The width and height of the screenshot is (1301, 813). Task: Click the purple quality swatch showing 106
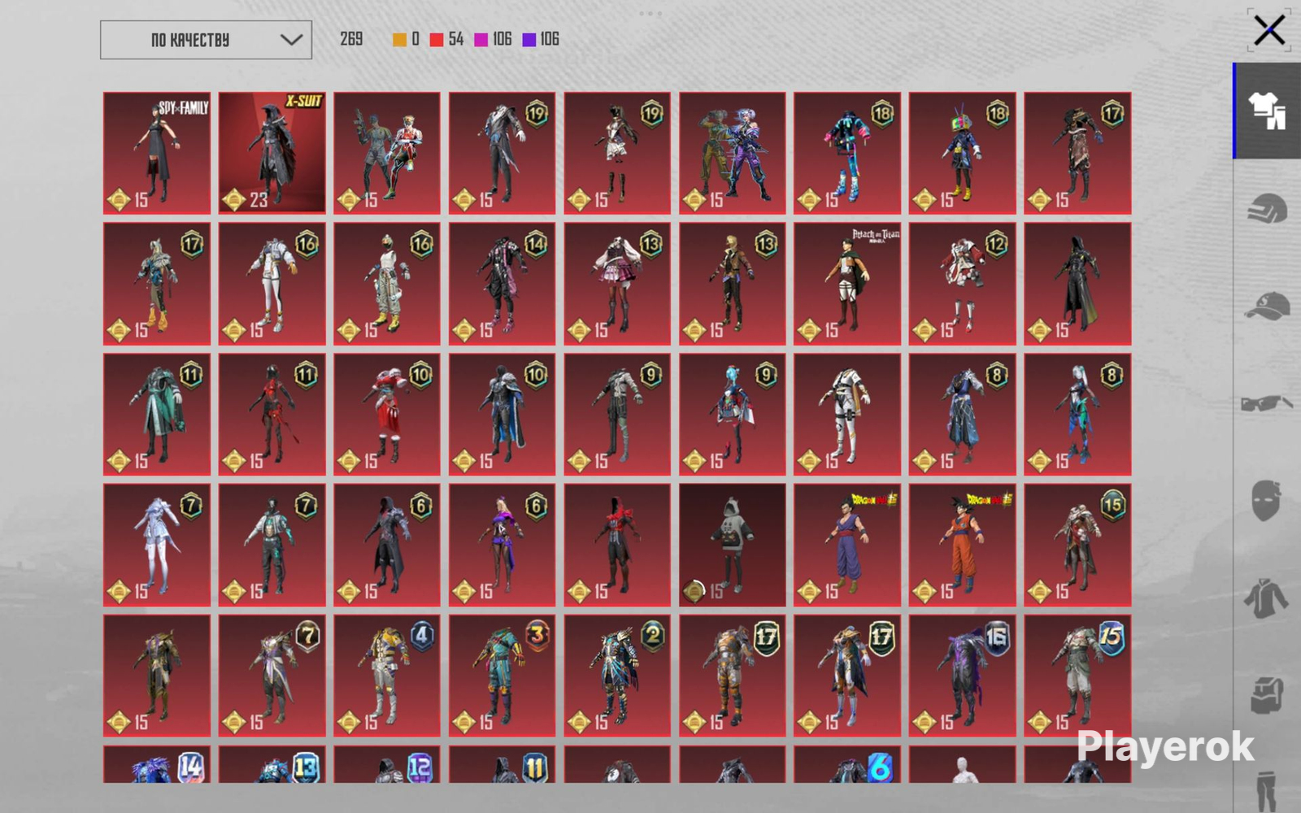(x=529, y=40)
